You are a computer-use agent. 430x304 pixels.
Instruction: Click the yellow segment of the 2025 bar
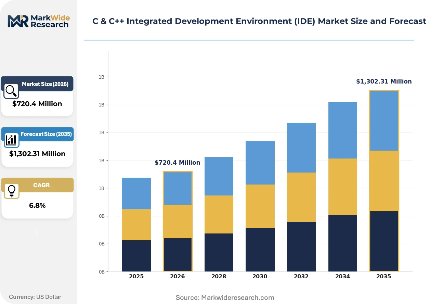(136, 225)
